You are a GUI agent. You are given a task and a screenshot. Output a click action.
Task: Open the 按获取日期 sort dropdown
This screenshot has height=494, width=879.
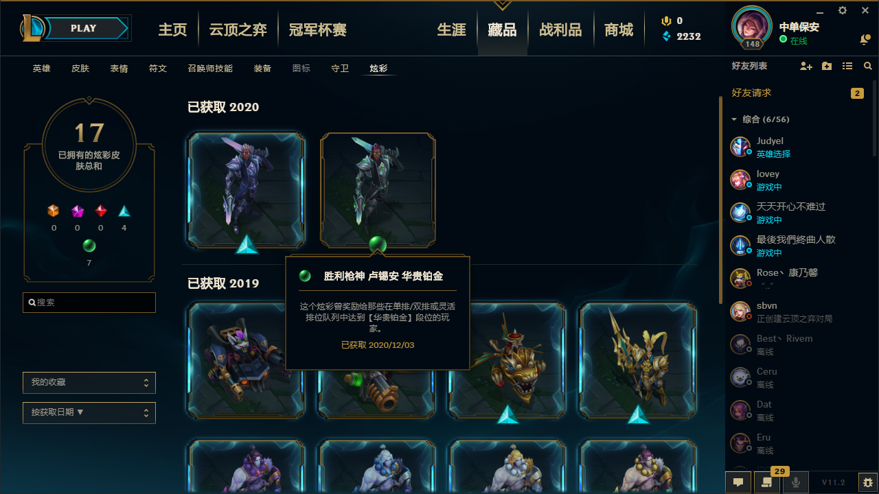pyautogui.click(x=89, y=413)
